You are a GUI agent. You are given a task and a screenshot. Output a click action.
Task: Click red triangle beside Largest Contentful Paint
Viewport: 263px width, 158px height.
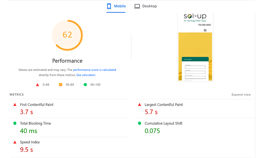pyautogui.click(x=140, y=105)
